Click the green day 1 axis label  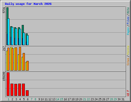[8, 99]
